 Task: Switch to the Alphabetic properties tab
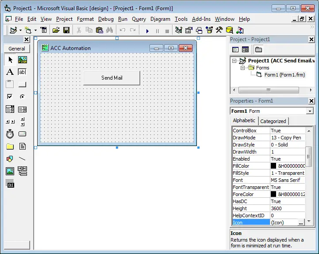coord(244,120)
